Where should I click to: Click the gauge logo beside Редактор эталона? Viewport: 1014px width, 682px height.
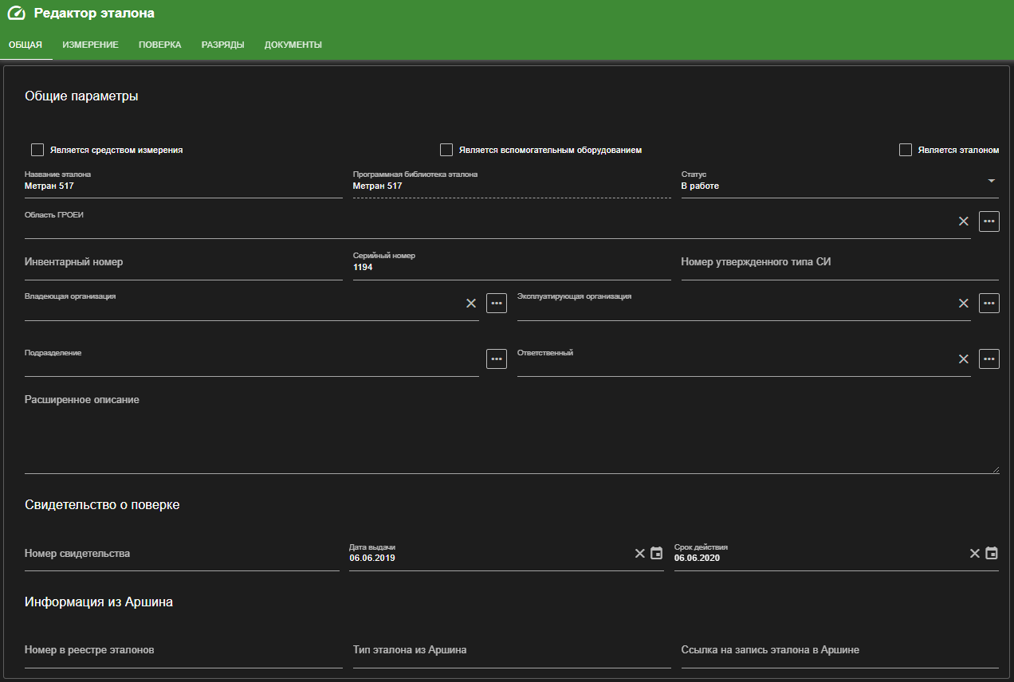click(16, 14)
